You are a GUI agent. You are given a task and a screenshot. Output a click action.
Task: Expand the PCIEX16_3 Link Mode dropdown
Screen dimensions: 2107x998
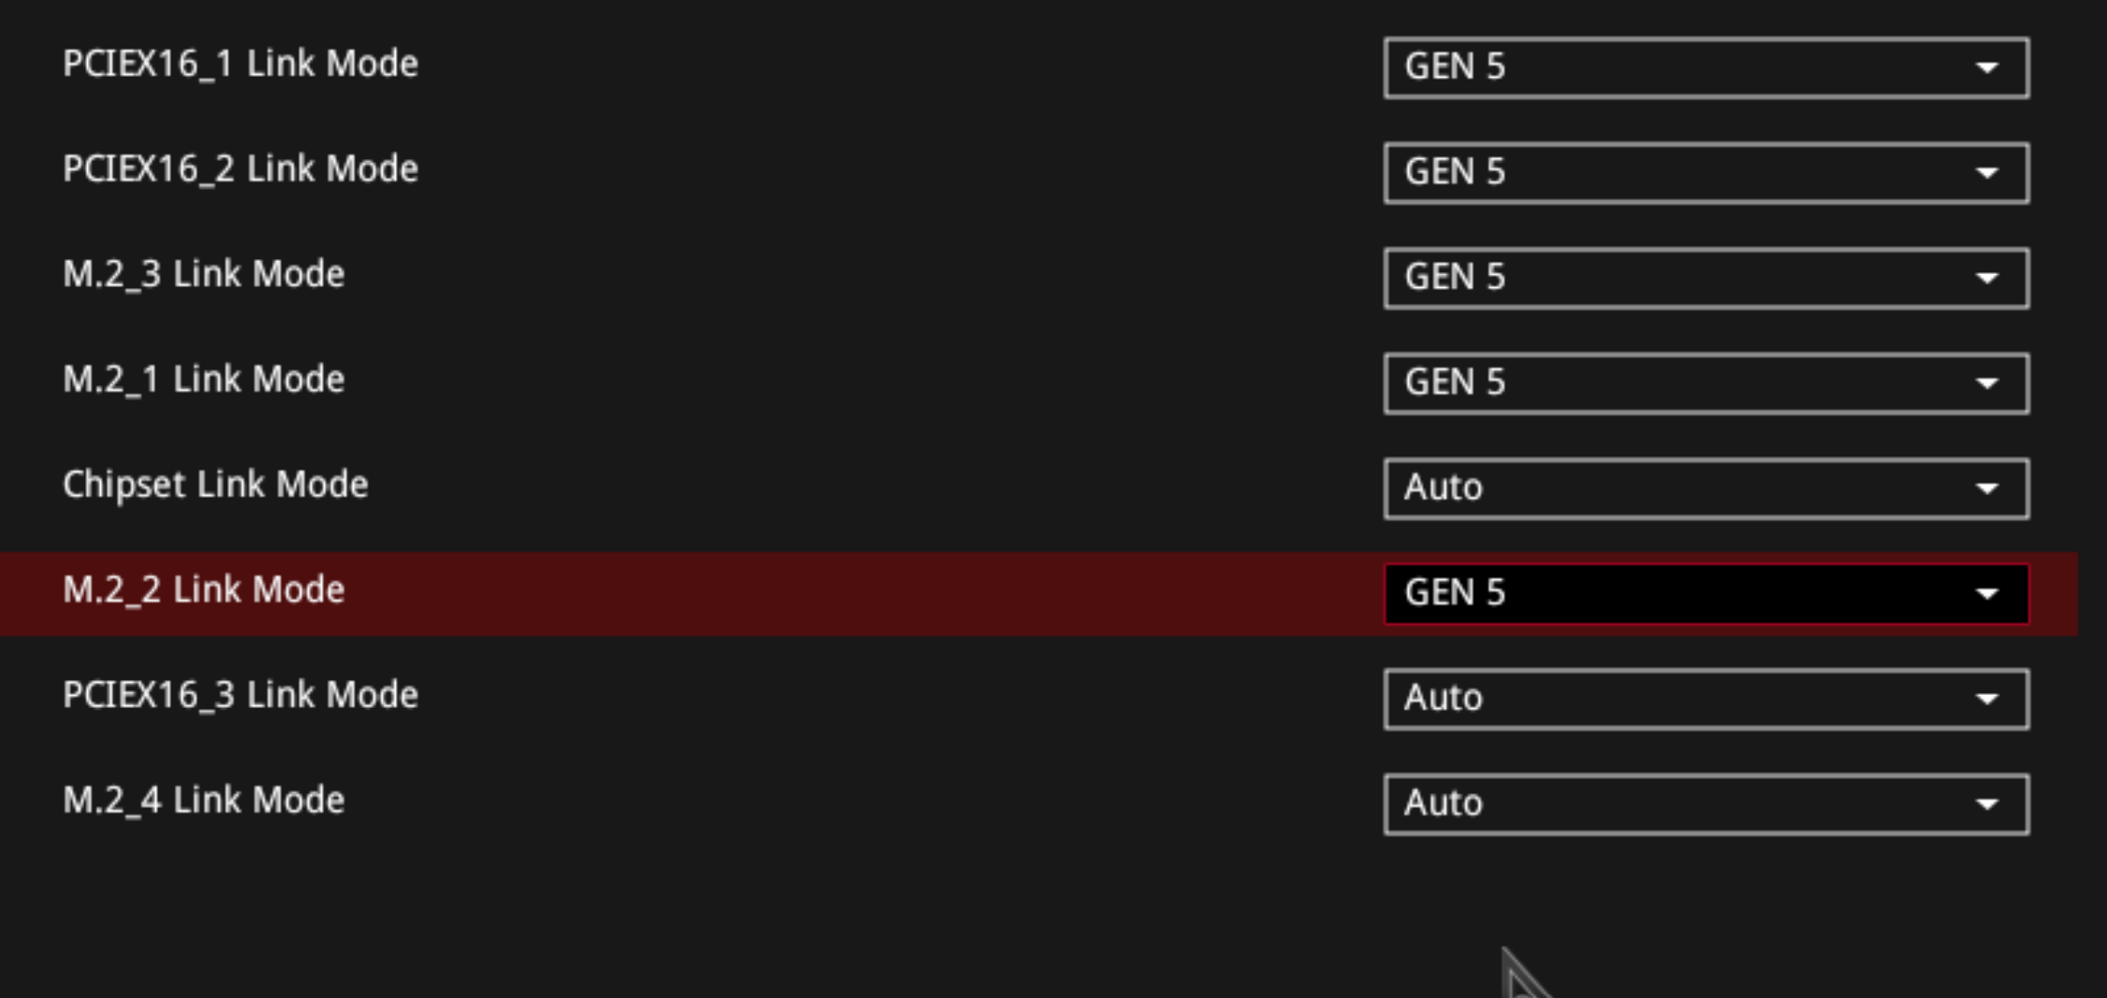pos(1705,699)
